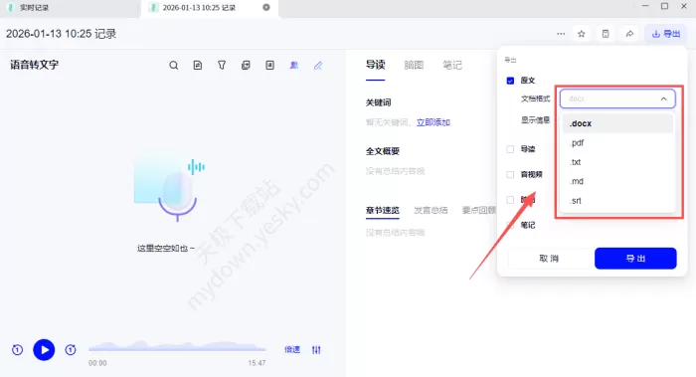Click the overlapping windows icon in toolbar

click(x=246, y=66)
